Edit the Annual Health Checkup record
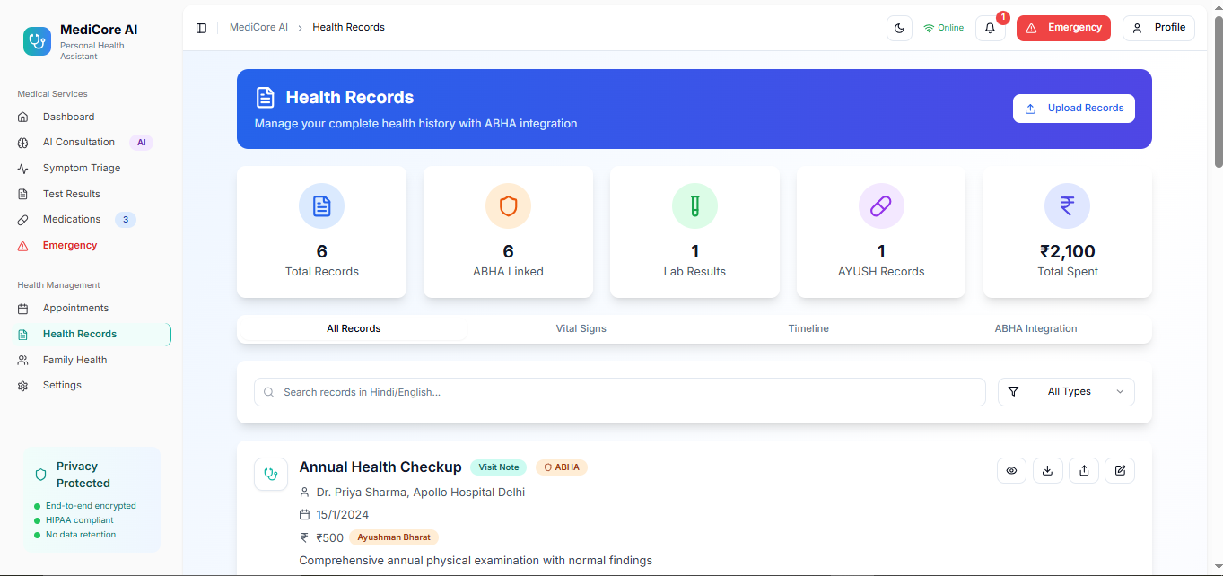The width and height of the screenshot is (1223, 576). pos(1120,471)
